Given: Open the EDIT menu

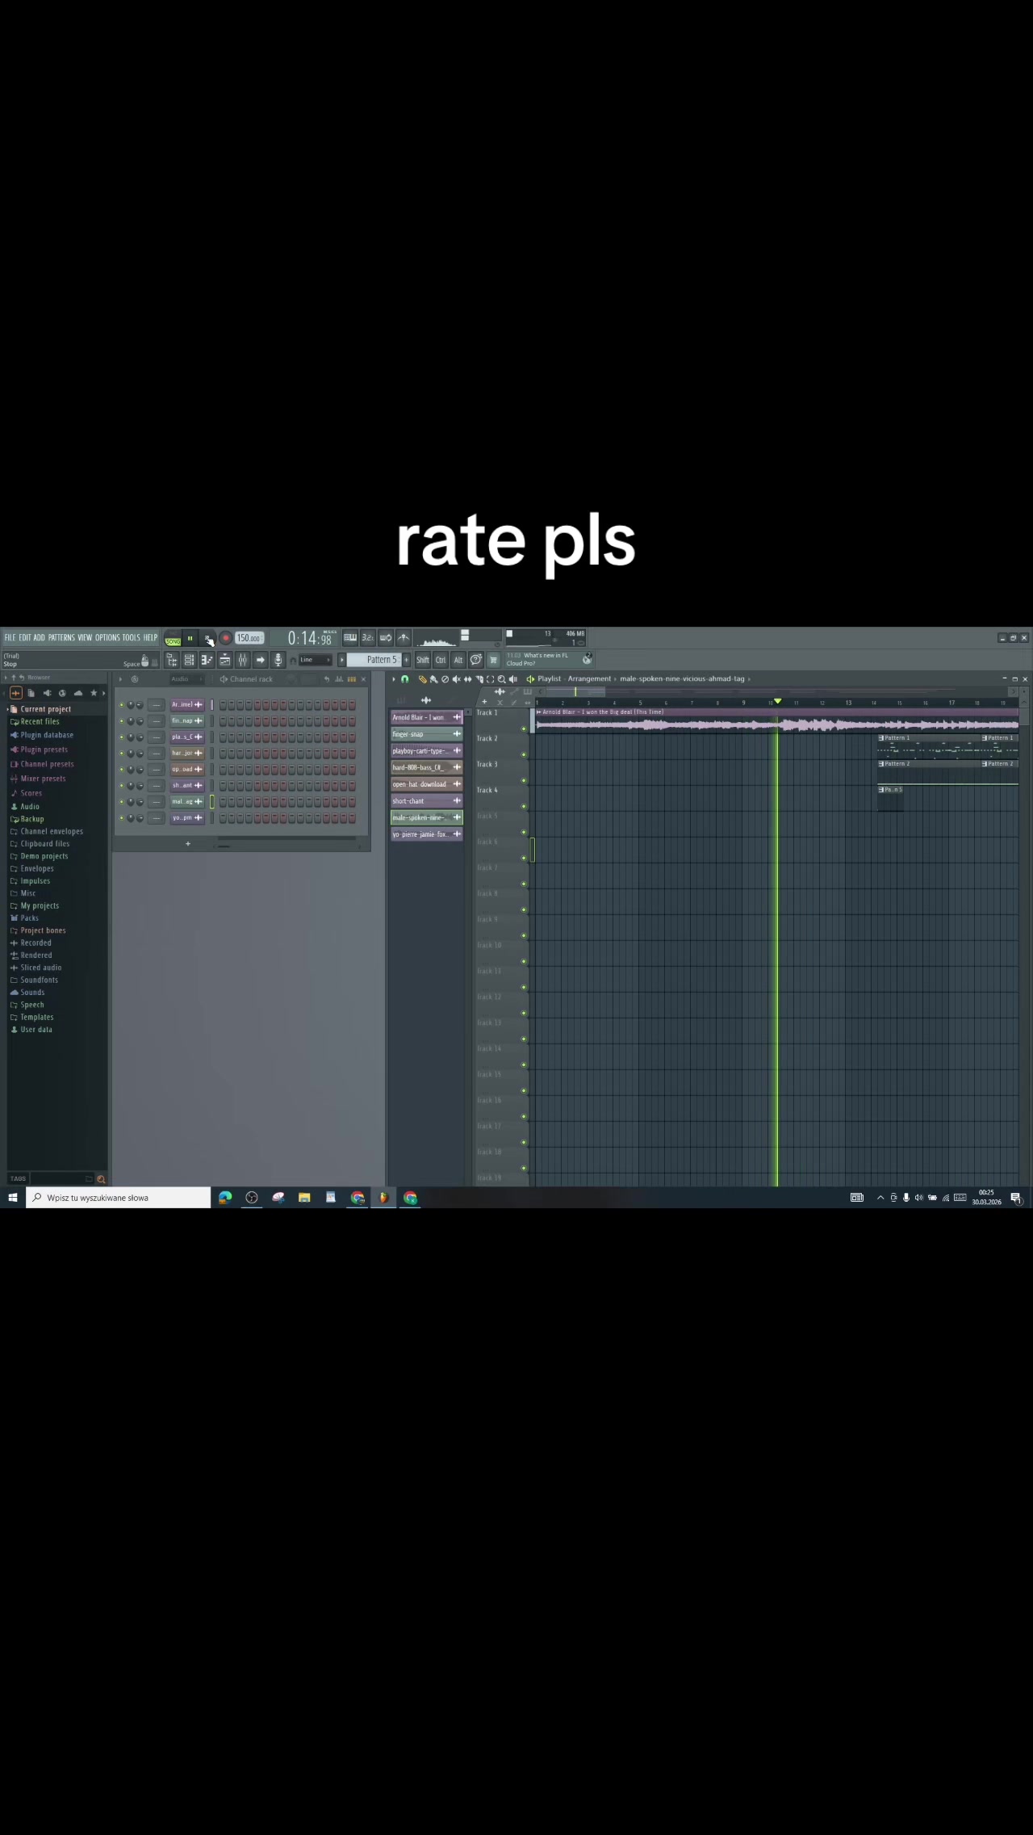Looking at the screenshot, I should tap(25, 638).
